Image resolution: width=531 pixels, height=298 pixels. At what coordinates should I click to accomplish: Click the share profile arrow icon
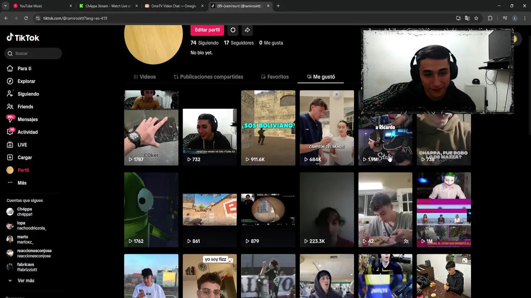[x=247, y=30]
